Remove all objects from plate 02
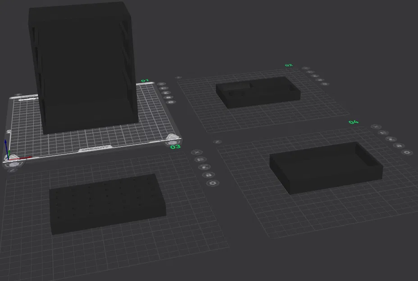 coord(306,68)
